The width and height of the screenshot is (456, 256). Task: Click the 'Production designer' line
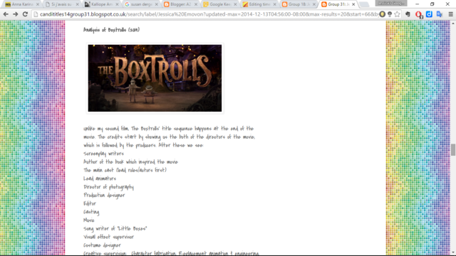coord(104,196)
